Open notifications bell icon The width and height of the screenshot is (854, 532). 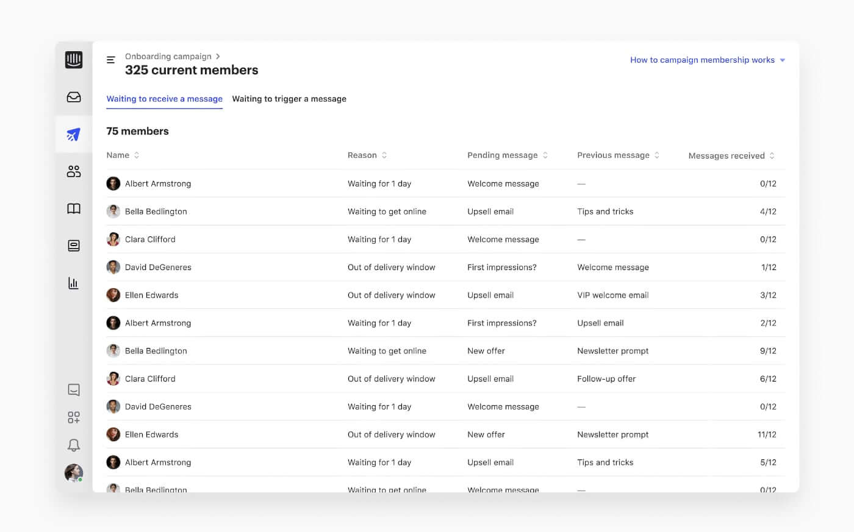(74, 445)
